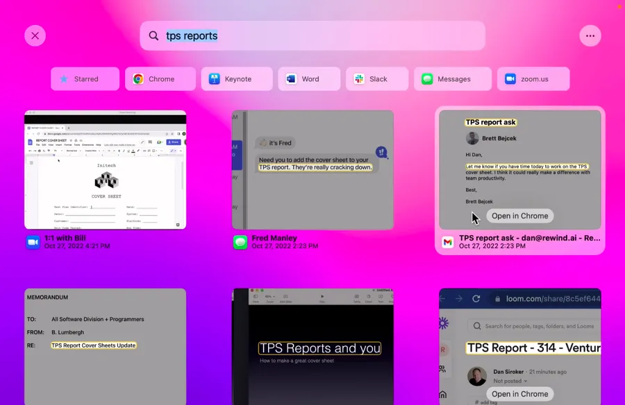
Task: Filter results by Slack
Action: pos(377,79)
